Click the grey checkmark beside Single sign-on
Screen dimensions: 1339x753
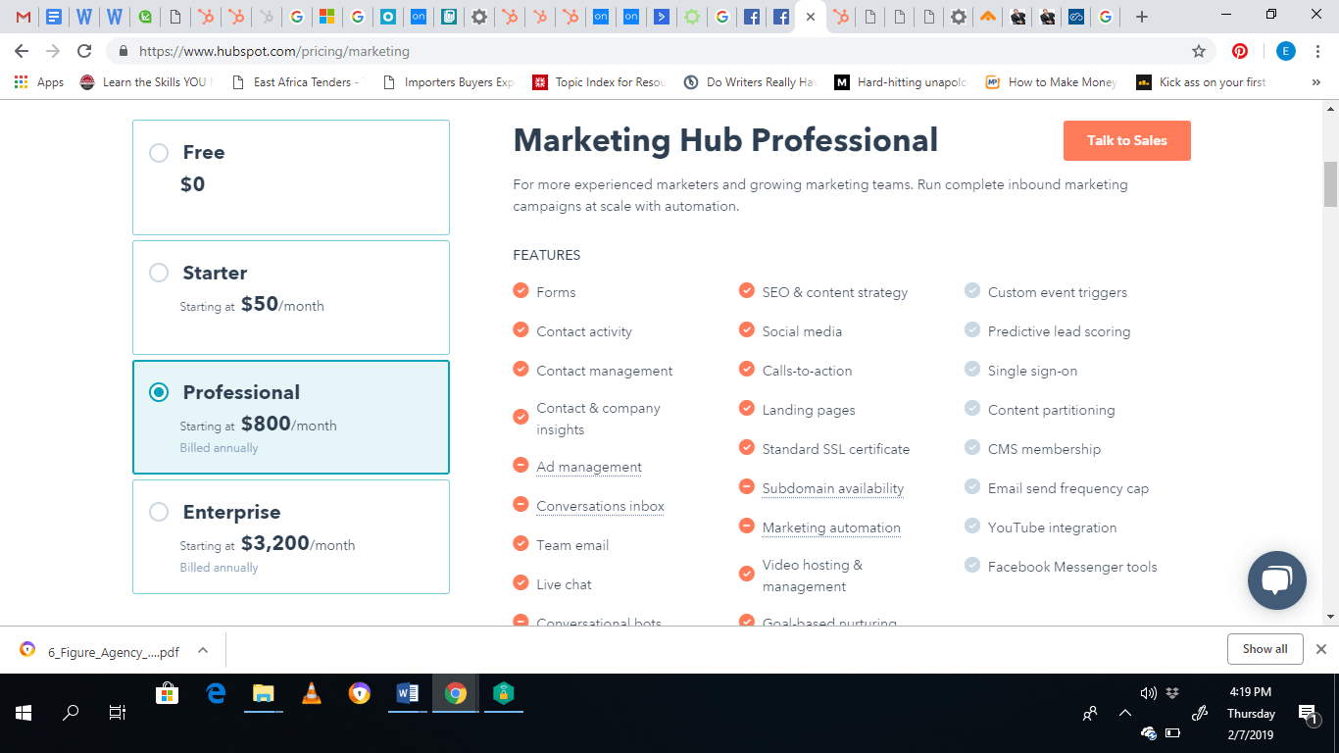(x=972, y=369)
